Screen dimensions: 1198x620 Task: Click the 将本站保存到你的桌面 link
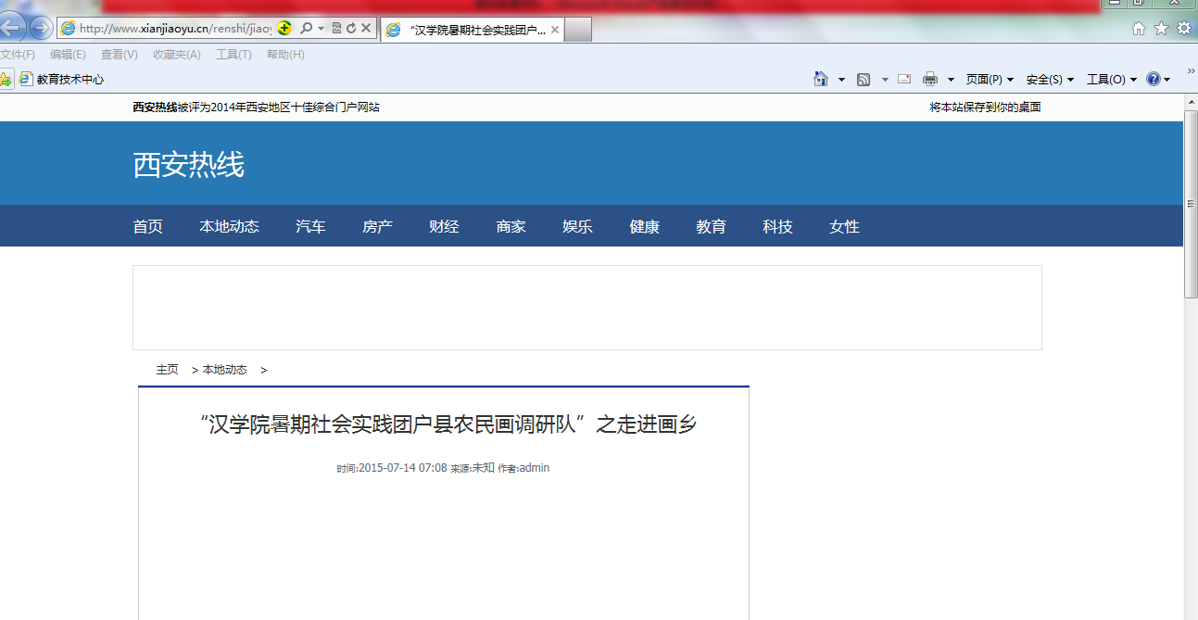point(986,108)
